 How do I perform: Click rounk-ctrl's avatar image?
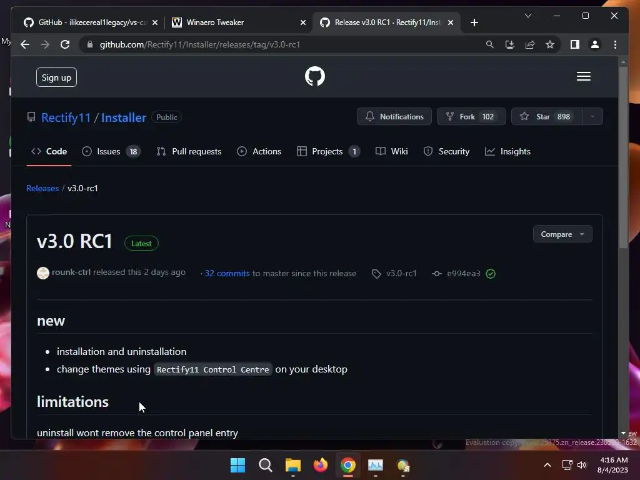(43, 272)
